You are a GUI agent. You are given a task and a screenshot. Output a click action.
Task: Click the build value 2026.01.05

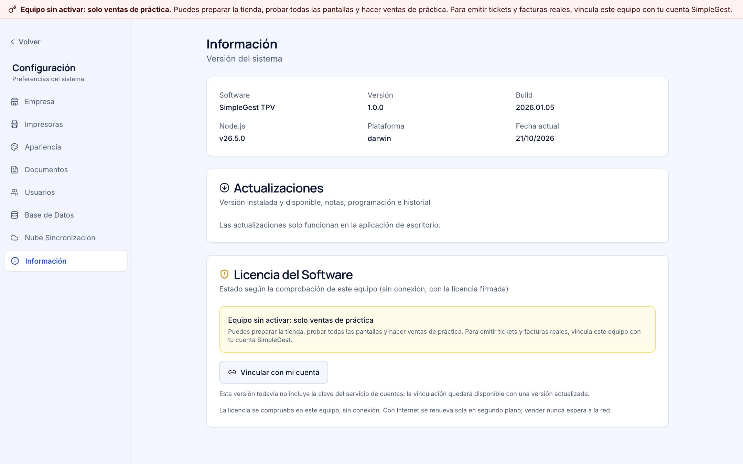tap(535, 107)
